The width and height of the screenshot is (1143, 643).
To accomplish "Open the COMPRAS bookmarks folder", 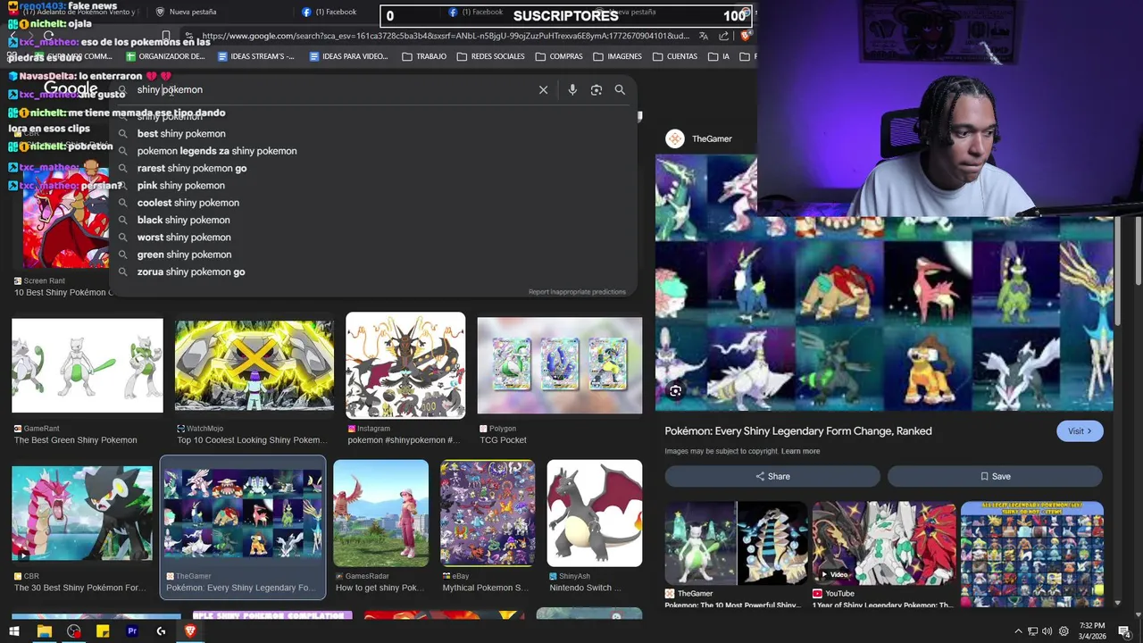I will click(x=559, y=56).
